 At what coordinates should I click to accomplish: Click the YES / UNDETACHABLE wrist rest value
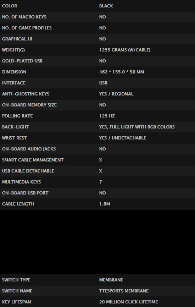(122, 138)
